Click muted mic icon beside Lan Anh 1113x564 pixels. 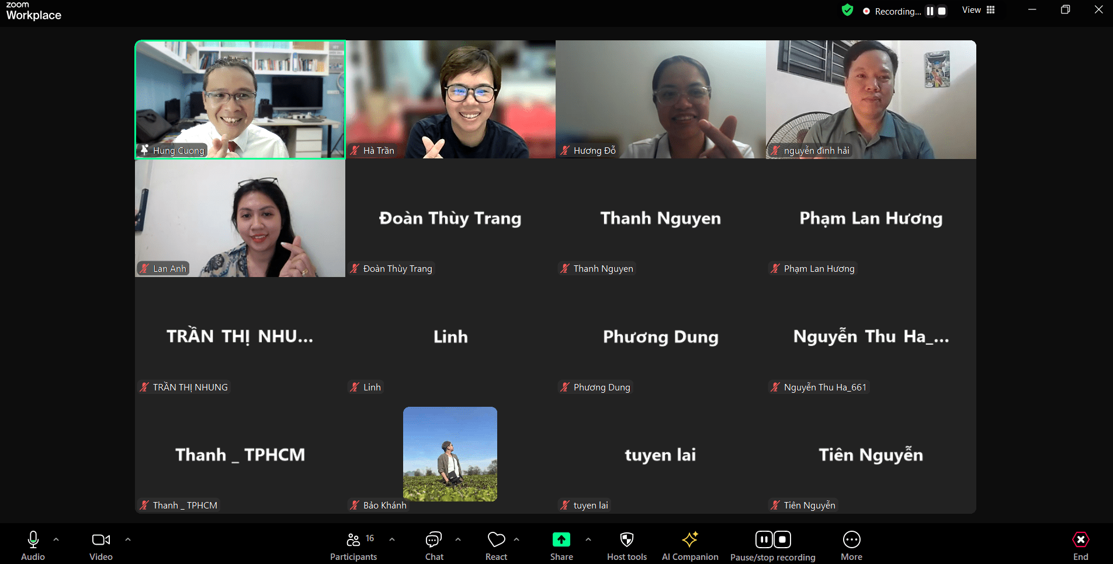(x=144, y=269)
